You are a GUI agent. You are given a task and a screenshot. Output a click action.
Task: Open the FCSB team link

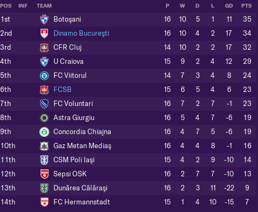click(x=63, y=90)
